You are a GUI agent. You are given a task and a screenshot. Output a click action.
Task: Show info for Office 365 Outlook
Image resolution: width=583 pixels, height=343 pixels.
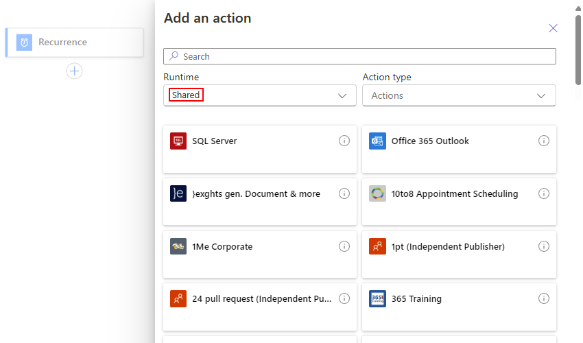(543, 141)
